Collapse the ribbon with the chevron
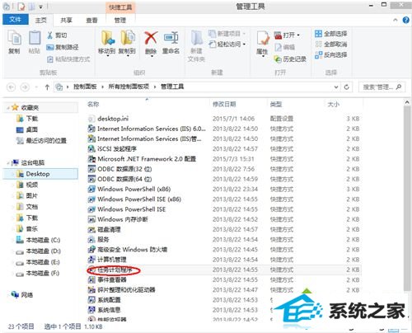The image size is (412, 333). (x=396, y=20)
